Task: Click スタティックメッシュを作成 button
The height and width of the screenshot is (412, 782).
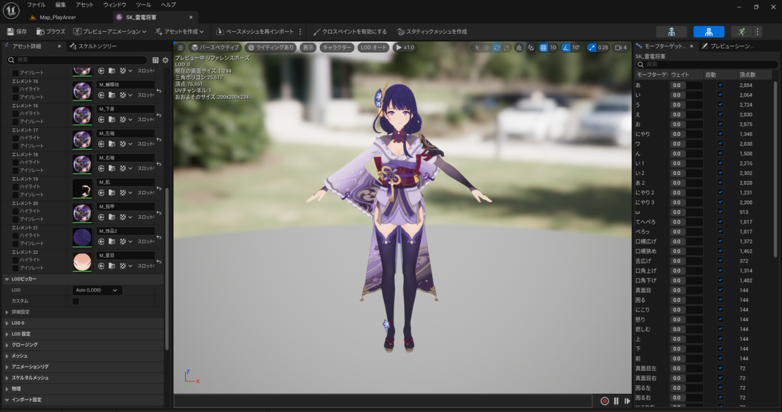Action: (x=431, y=31)
